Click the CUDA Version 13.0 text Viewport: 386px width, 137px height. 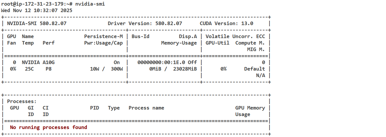tap(226, 23)
